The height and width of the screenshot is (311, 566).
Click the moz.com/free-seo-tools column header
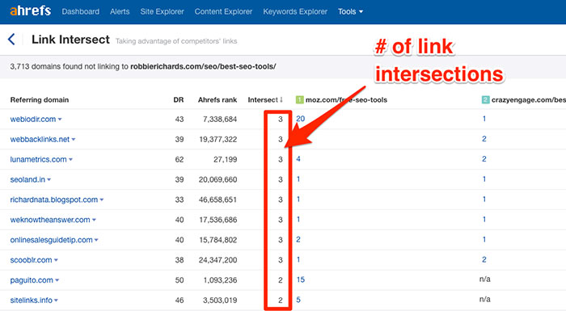tap(346, 100)
